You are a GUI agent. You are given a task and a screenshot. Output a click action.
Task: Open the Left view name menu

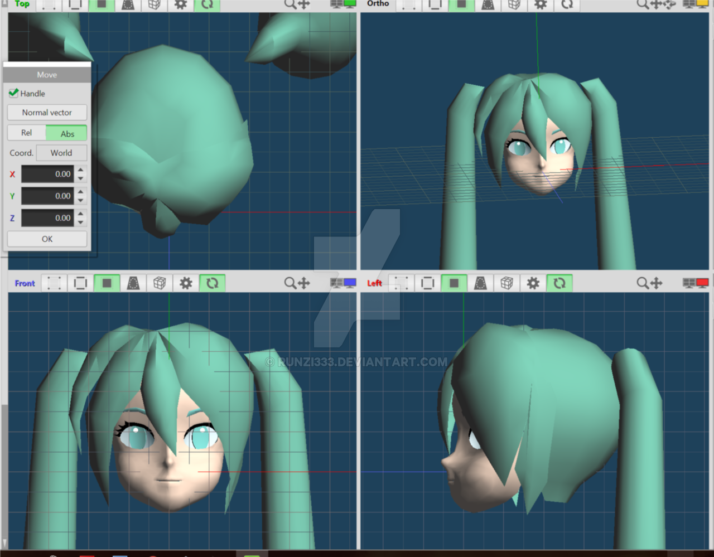(374, 283)
